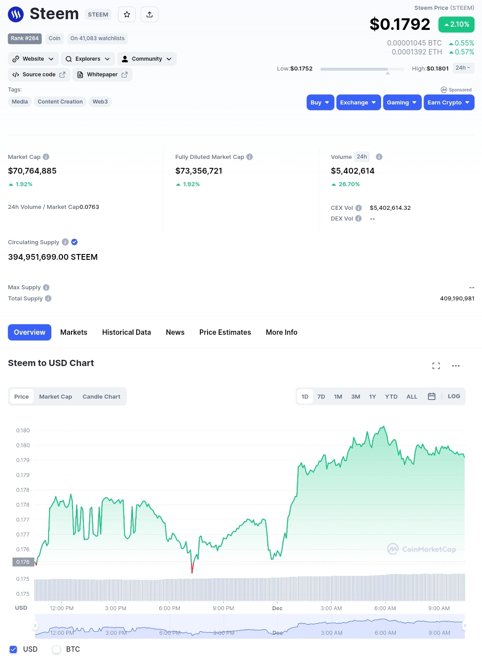Open Historical Data tab

coord(127,333)
